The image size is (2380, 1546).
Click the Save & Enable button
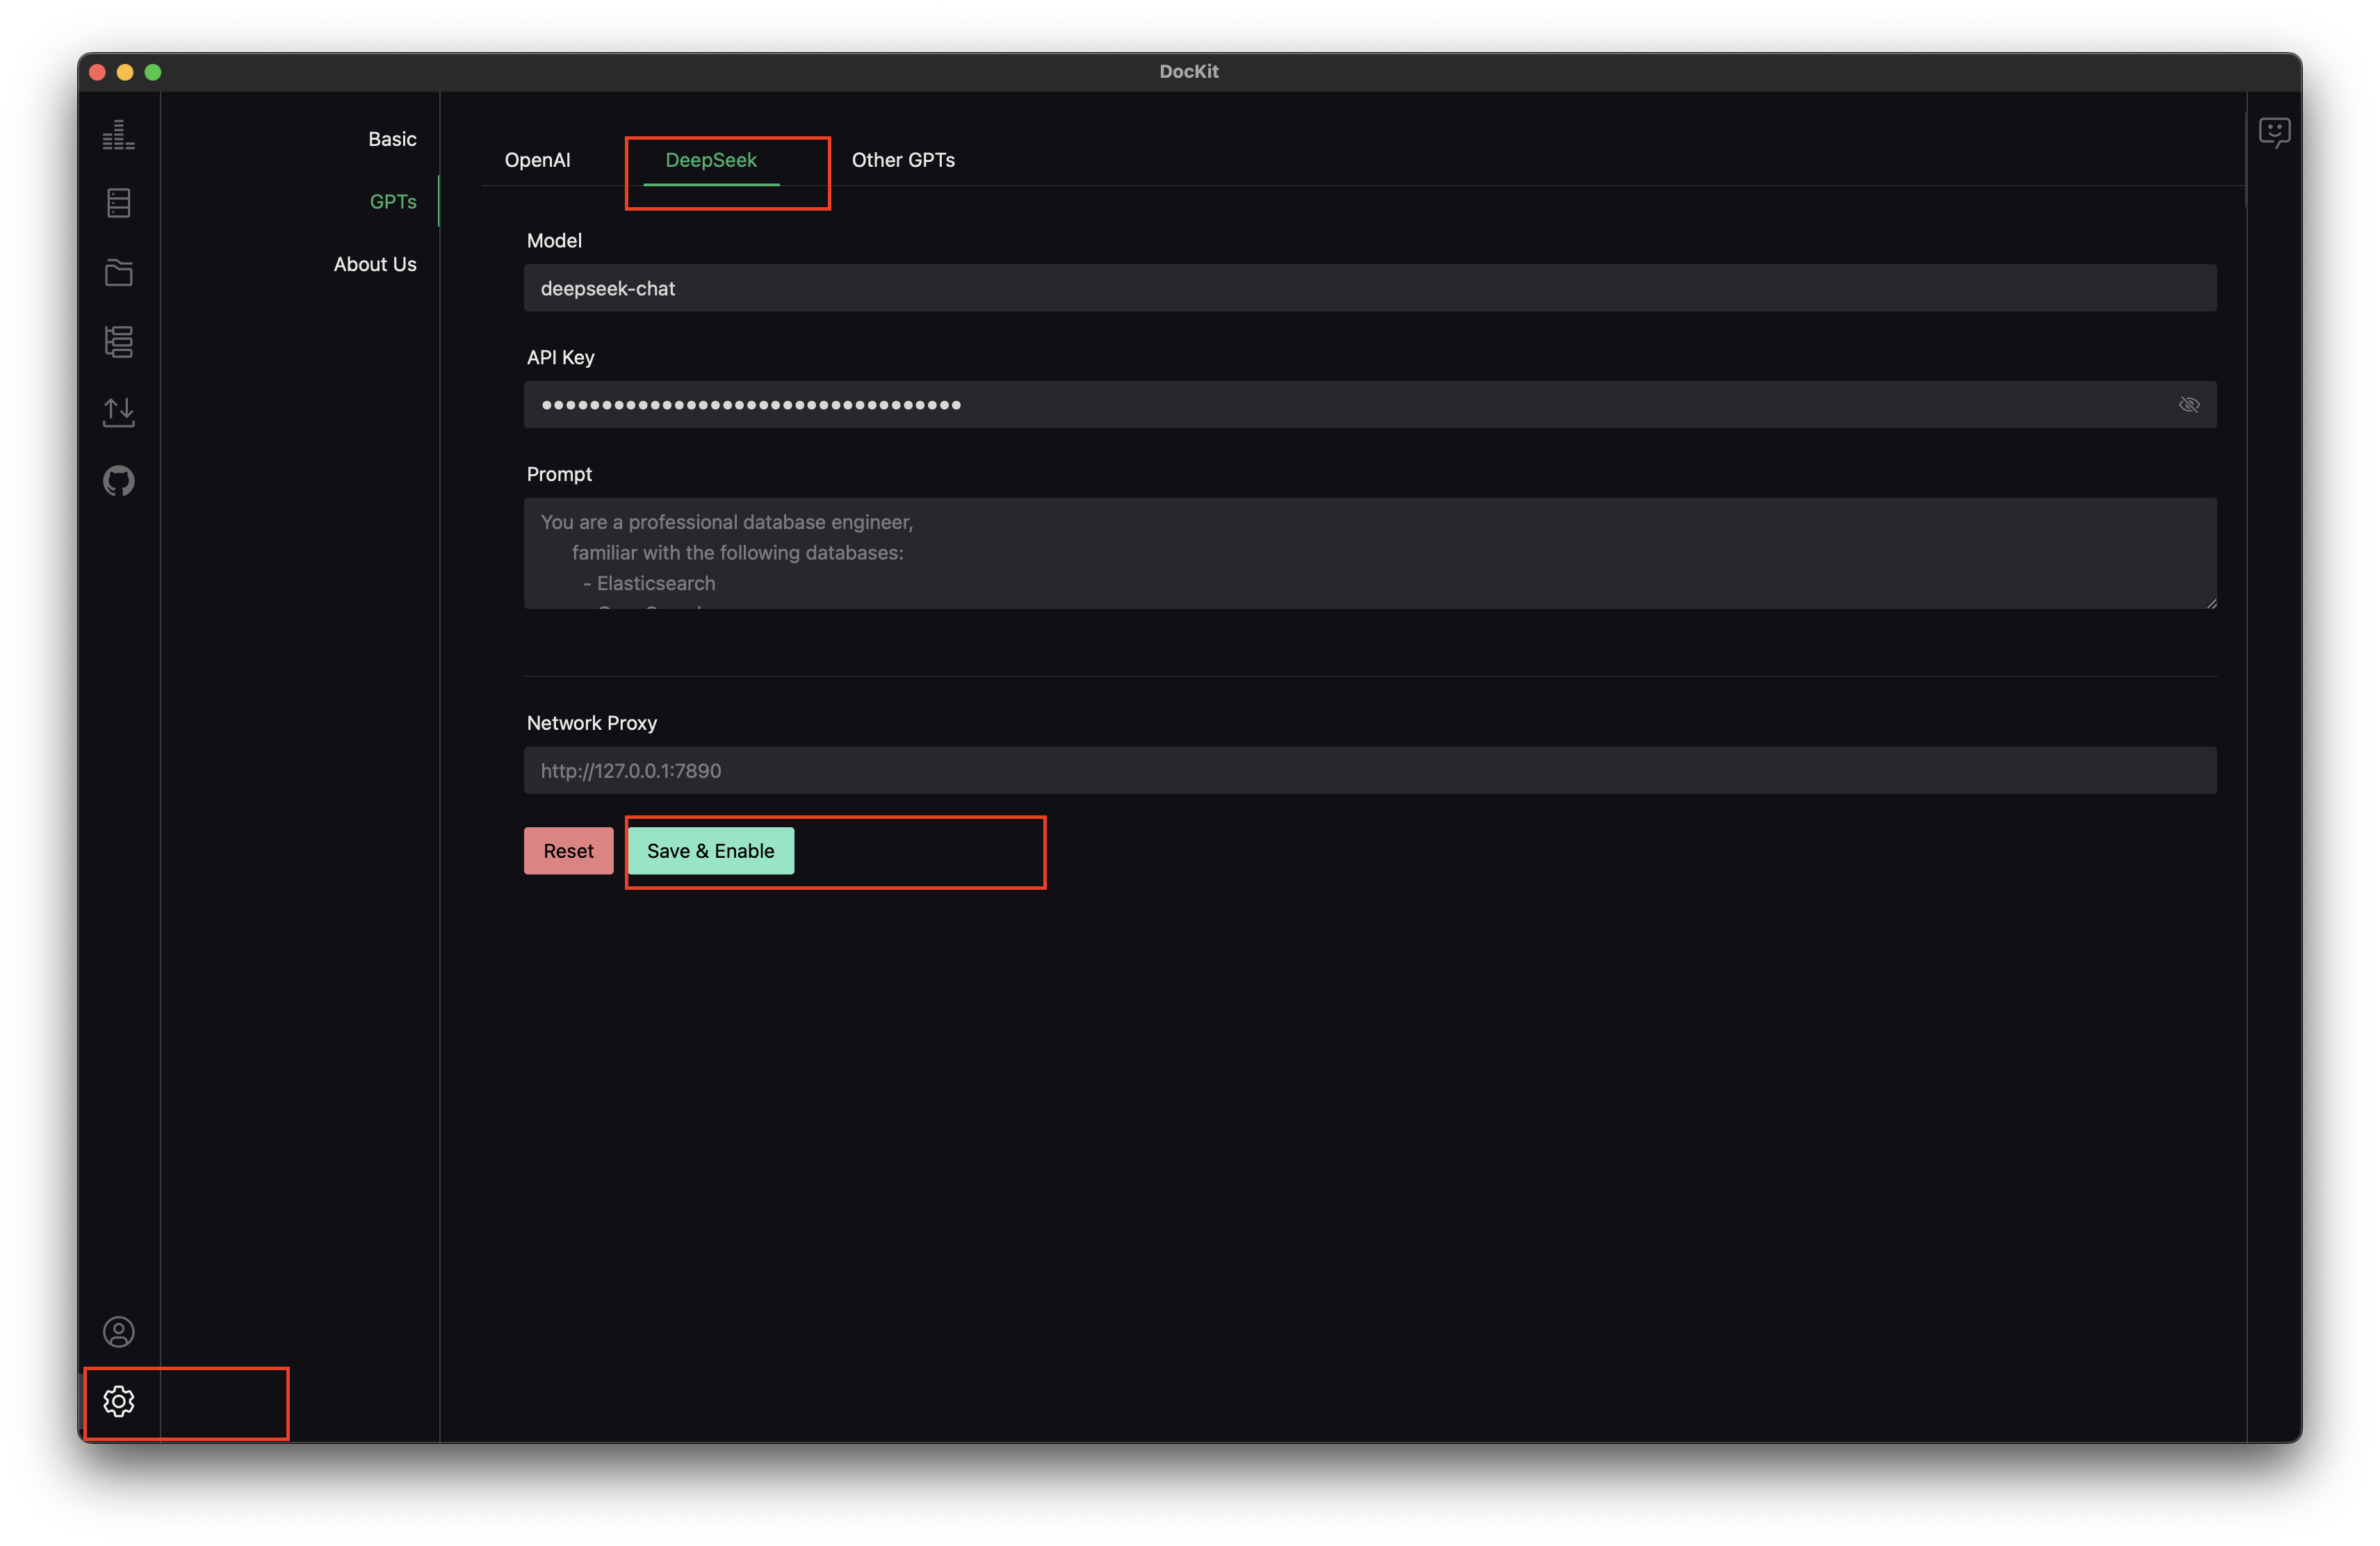[710, 851]
